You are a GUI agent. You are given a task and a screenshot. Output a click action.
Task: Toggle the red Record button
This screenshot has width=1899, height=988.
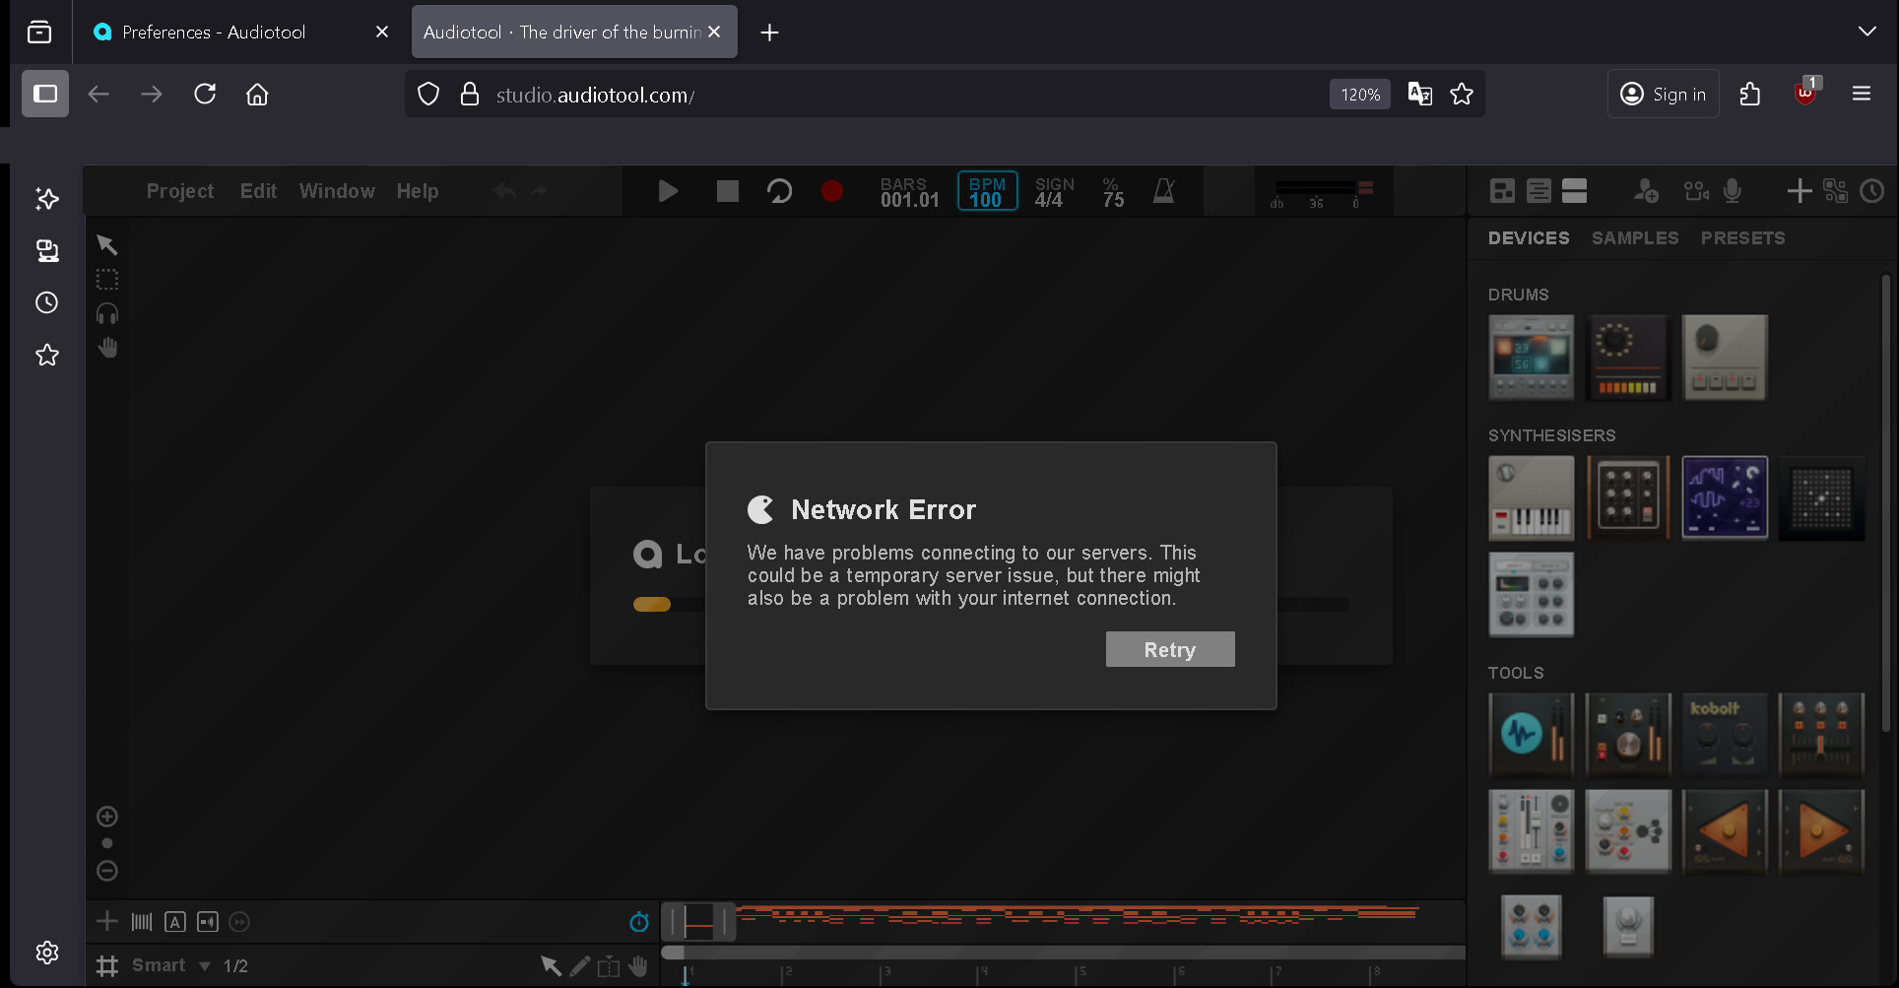[x=832, y=191]
